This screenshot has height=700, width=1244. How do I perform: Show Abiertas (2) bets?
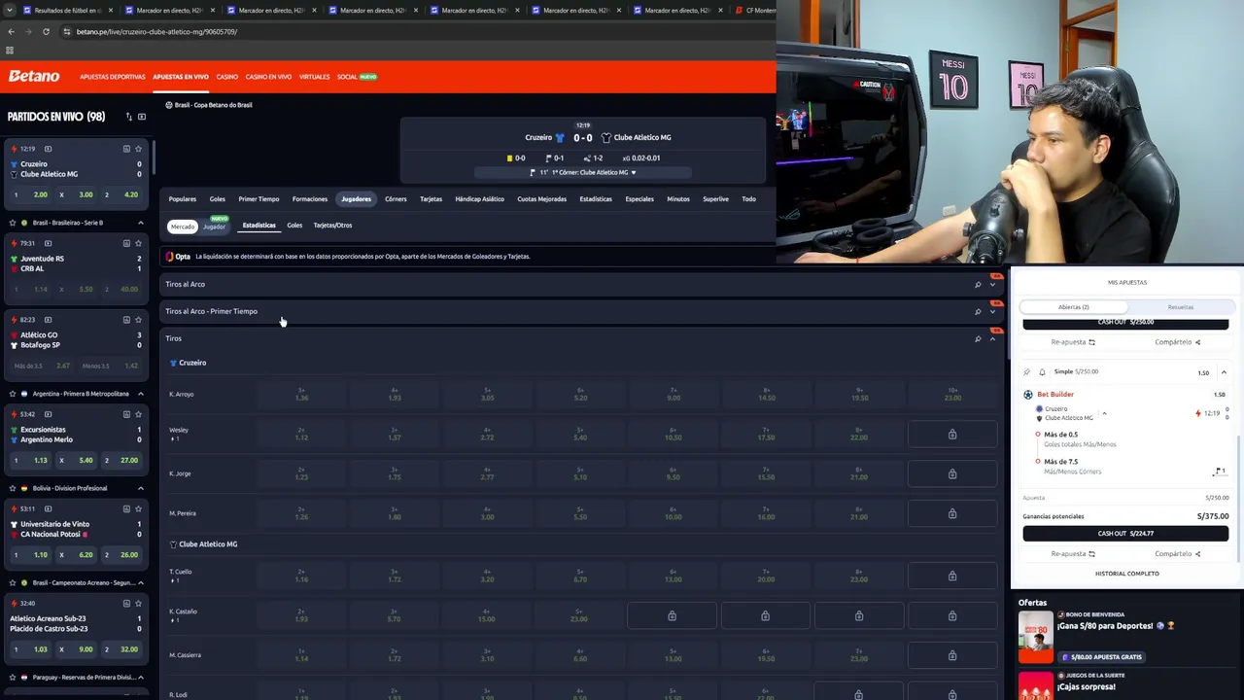[1074, 307]
